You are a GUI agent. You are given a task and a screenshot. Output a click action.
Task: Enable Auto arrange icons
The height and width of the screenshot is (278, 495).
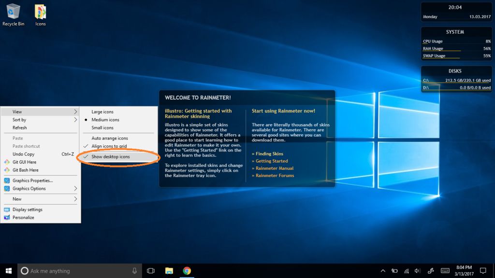pyautogui.click(x=110, y=139)
